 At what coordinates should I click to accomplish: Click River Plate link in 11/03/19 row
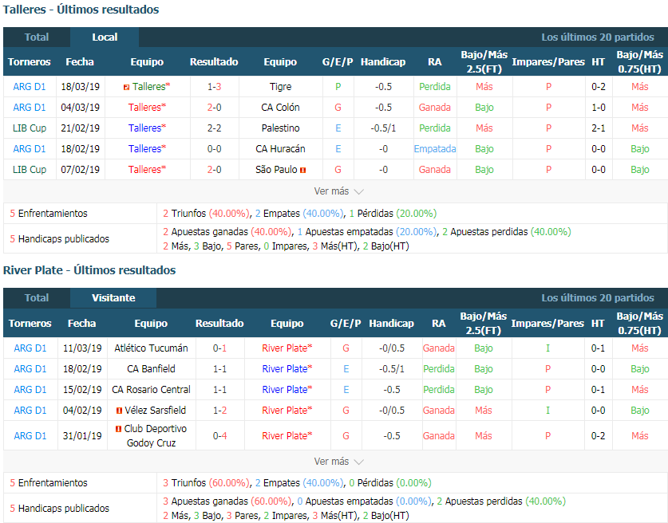click(287, 348)
